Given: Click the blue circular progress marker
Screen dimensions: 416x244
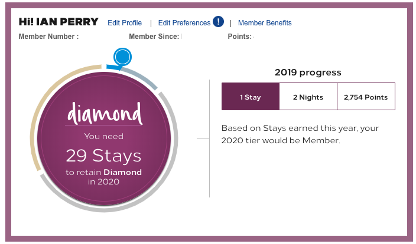Looking at the screenshot, I should pos(122,57).
